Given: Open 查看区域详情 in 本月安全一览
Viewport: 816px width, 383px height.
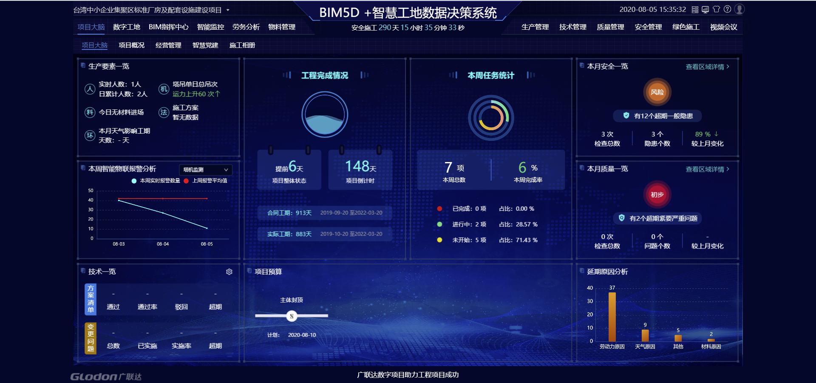Looking at the screenshot, I should [x=707, y=67].
